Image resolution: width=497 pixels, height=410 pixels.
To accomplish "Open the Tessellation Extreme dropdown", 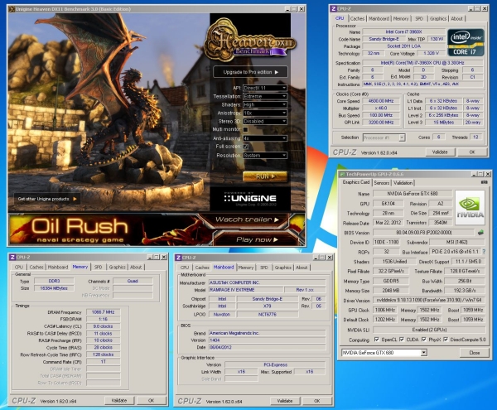I will (265, 96).
